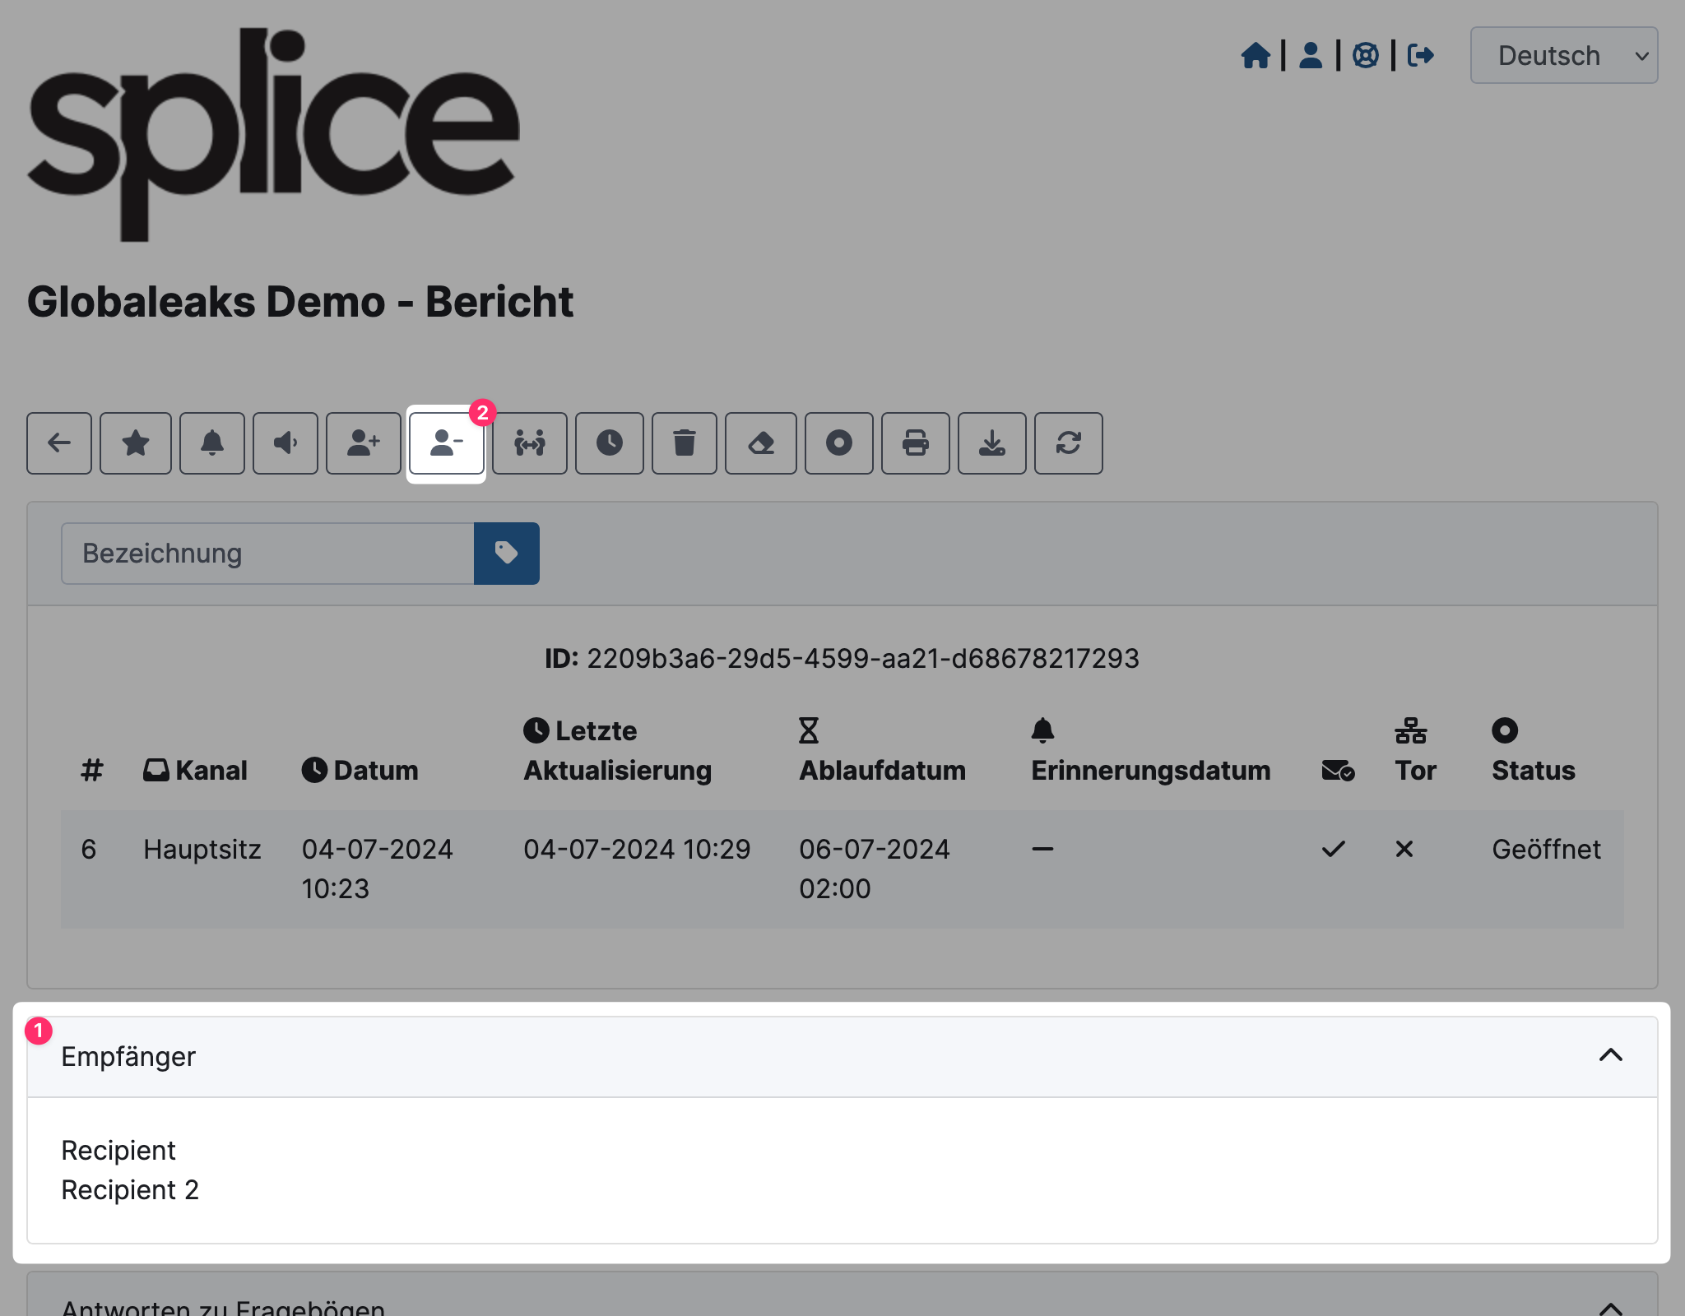Click the print report icon
Screen dimensions: 1685x1316
913,442
